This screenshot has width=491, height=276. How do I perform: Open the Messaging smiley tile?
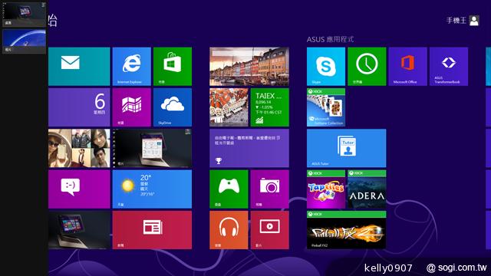tap(79, 189)
